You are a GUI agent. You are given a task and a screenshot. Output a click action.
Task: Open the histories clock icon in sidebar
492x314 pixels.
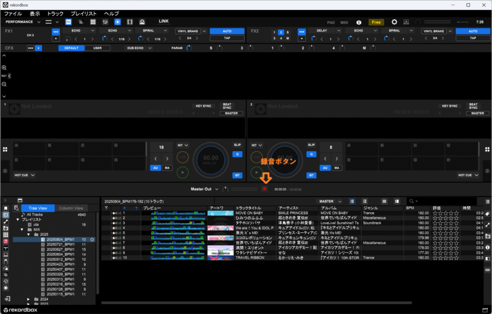tap(6, 281)
